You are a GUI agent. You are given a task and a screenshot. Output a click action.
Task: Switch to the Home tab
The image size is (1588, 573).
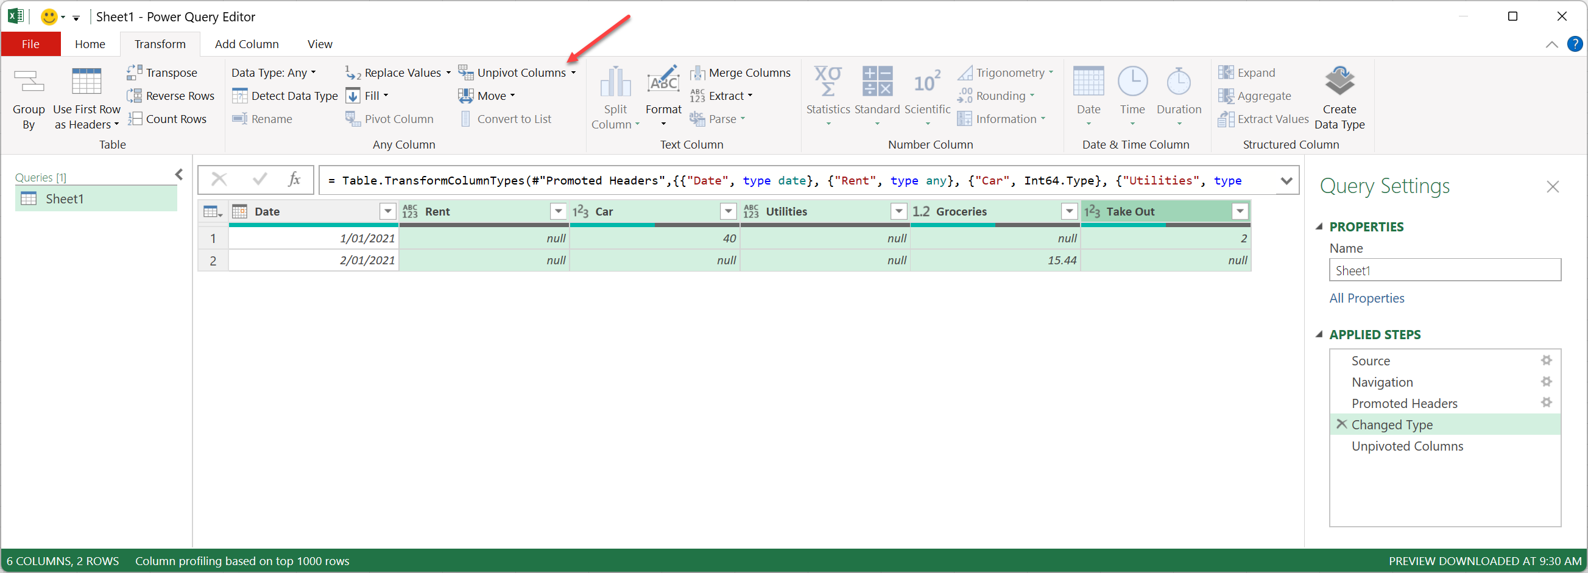tap(90, 44)
